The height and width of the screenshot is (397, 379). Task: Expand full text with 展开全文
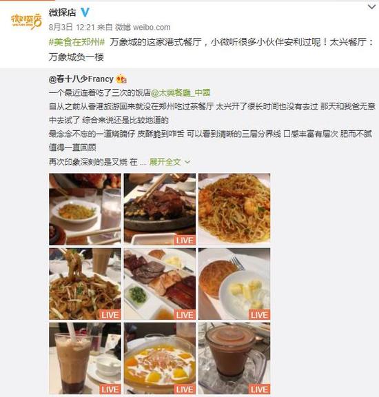pyautogui.click(x=165, y=162)
